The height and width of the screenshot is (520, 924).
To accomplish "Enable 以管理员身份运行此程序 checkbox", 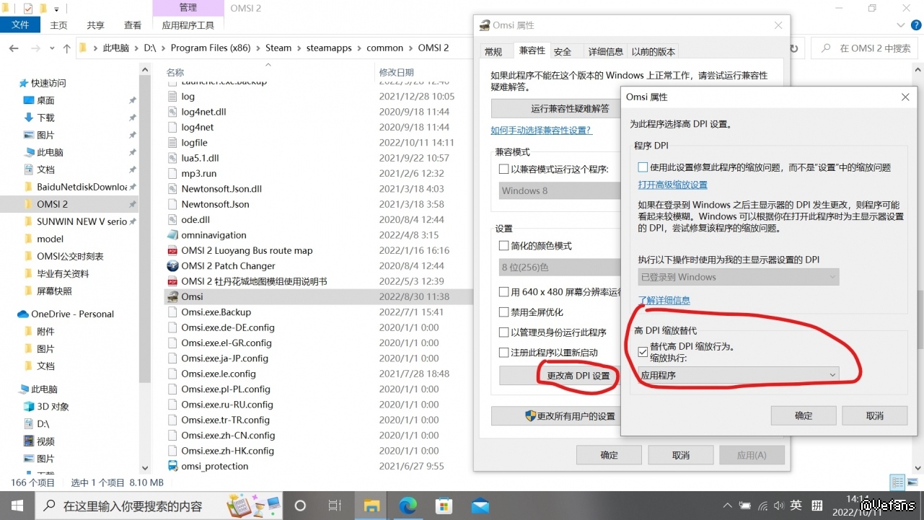I will [503, 332].
